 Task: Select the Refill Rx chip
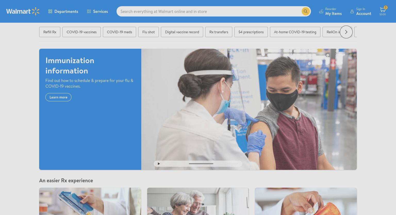point(50,32)
